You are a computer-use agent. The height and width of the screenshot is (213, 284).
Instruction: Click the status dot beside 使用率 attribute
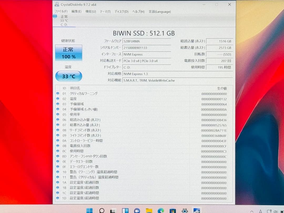click(58, 114)
